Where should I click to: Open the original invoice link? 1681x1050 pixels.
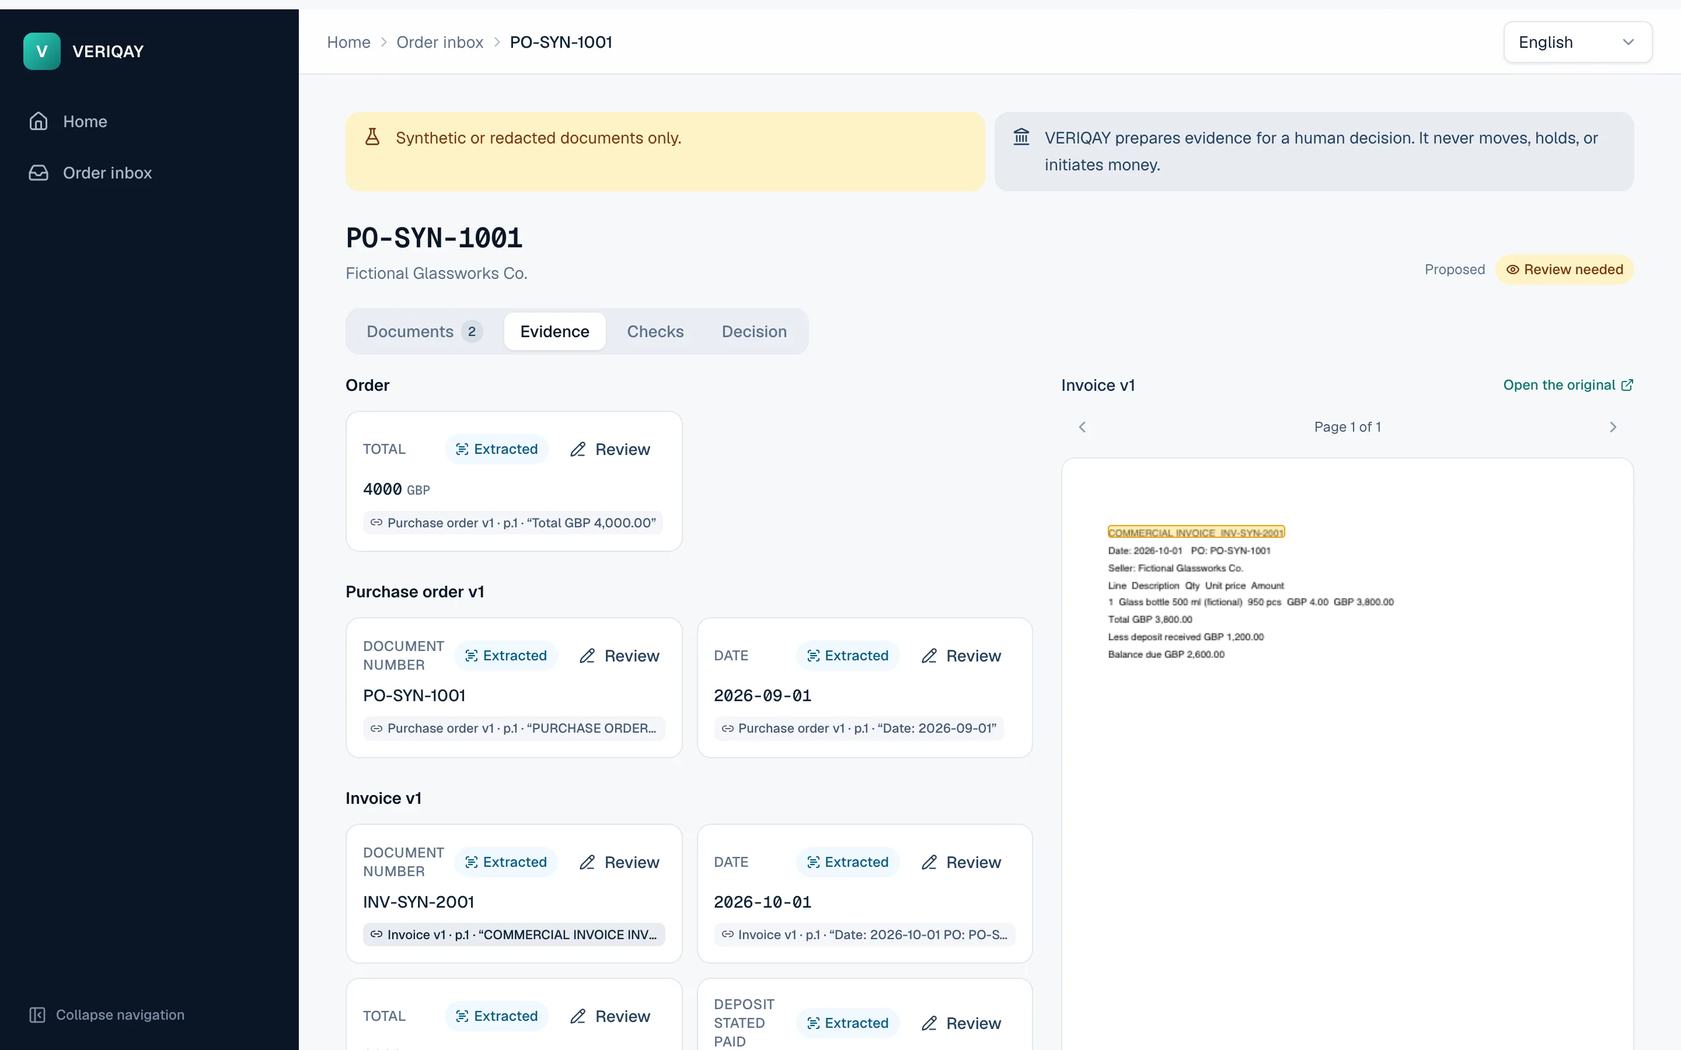[x=1568, y=386]
